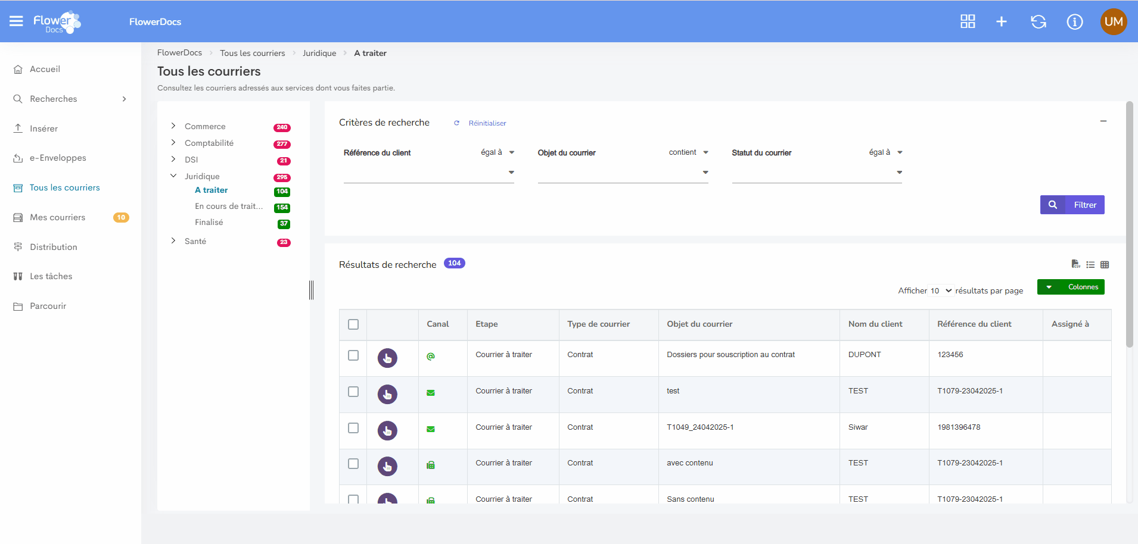Viewport: 1138px width, 544px height.
Task: Click the refresh icon in the header
Action: point(1038,21)
